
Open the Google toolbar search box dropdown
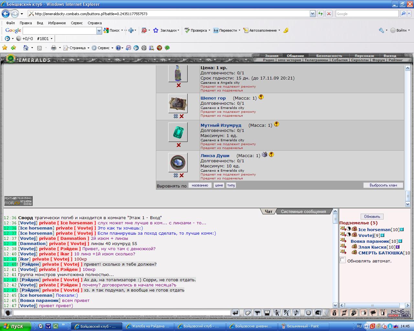coord(99,30)
